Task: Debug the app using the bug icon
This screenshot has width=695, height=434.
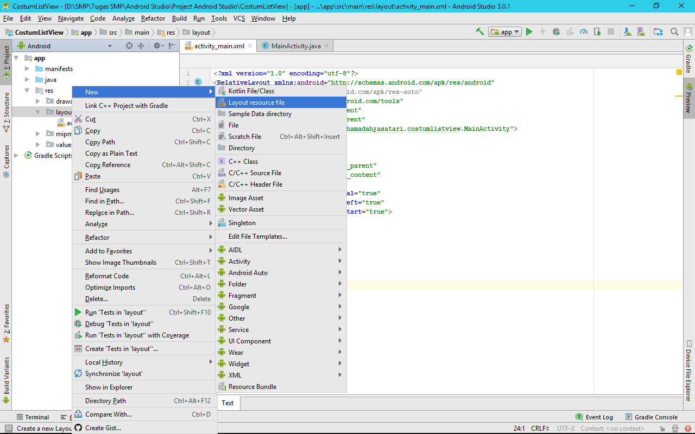Action: pyautogui.click(x=555, y=31)
